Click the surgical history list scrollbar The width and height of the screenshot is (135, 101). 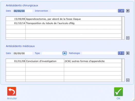point(123,28)
